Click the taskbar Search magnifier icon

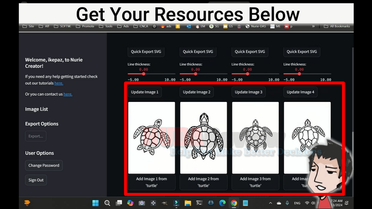click(x=107, y=203)
